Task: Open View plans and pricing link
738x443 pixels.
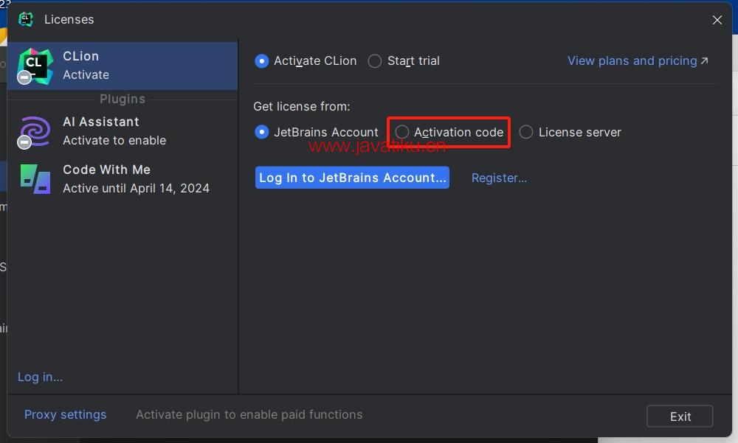Action: click(x=638, y=61)
